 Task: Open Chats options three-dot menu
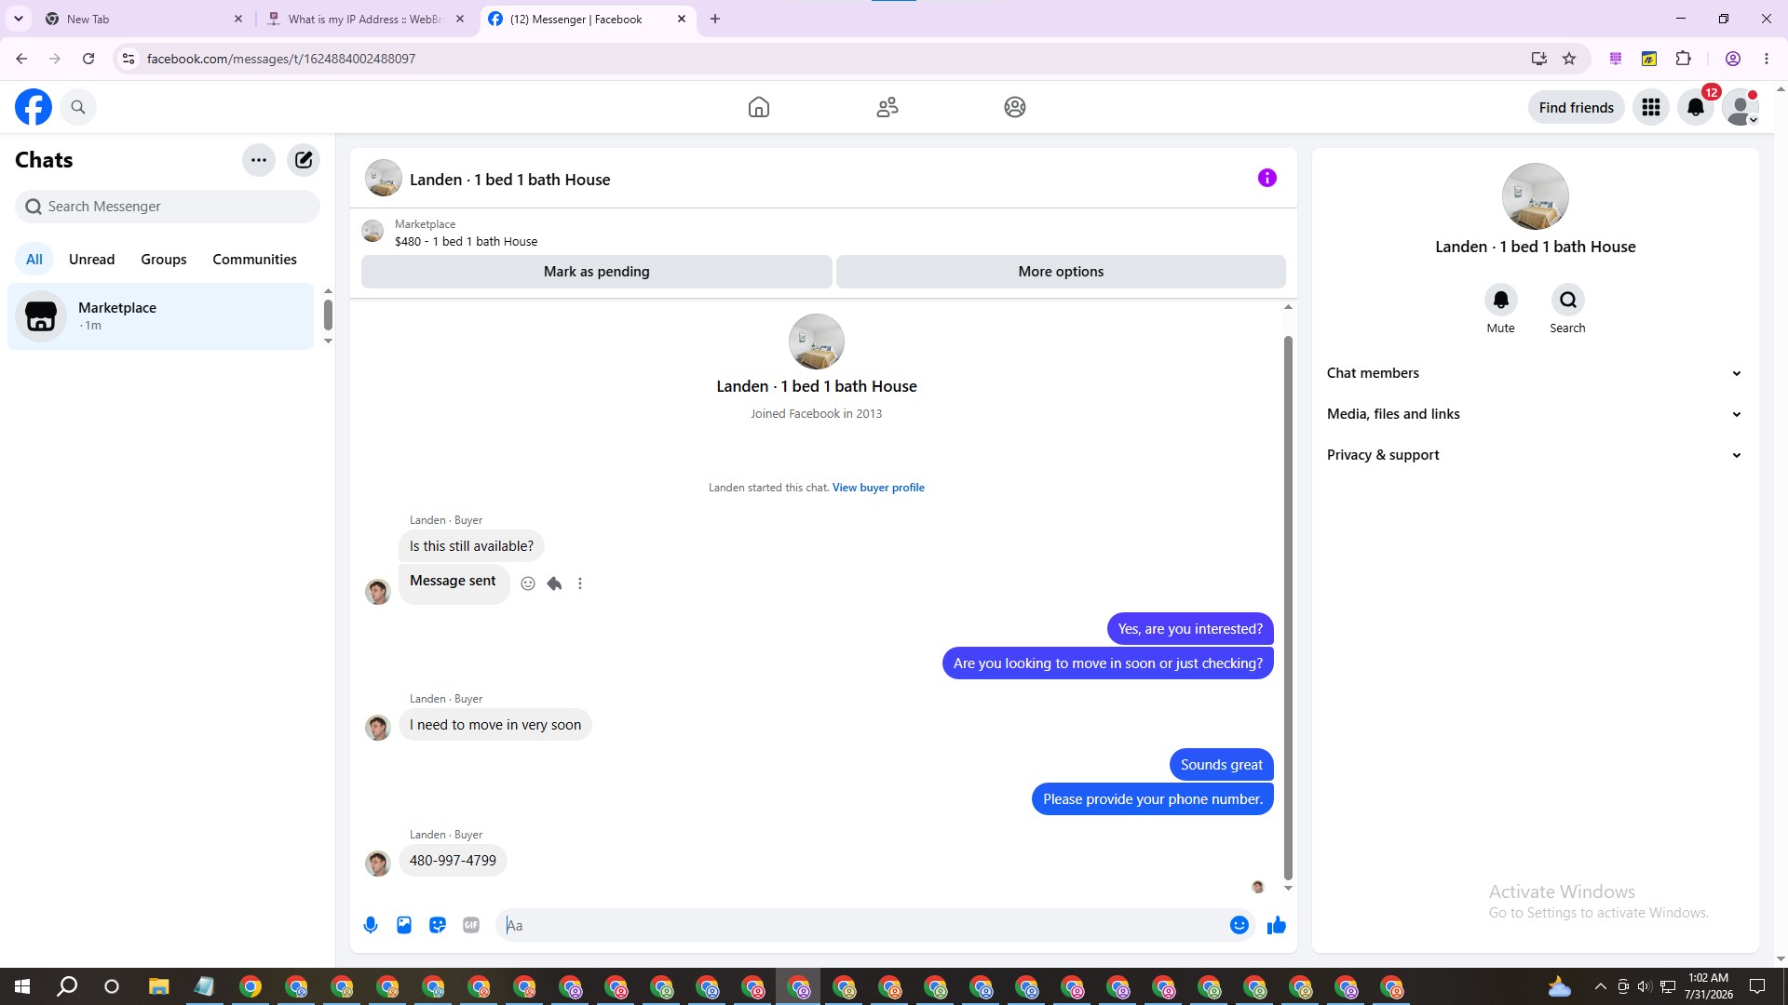coord(259,160)
